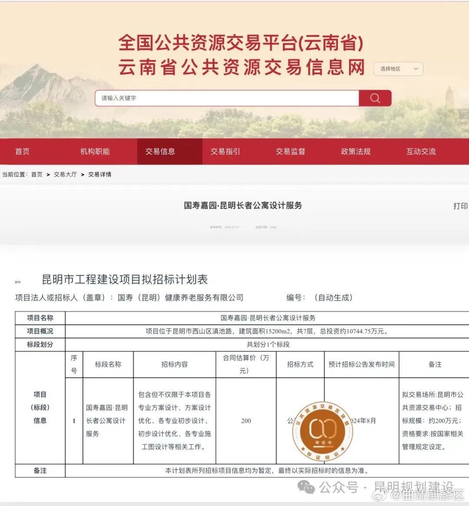Click 交易详情 in the breadcrumb
Image resolution: width=469 pixels, height=506 pixels.
pos(100,175)
